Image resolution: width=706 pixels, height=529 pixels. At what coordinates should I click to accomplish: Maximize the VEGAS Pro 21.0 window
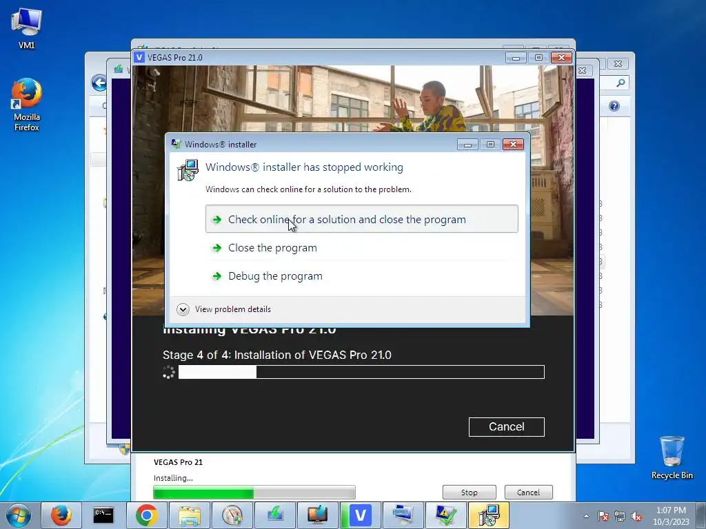point(538,58)
